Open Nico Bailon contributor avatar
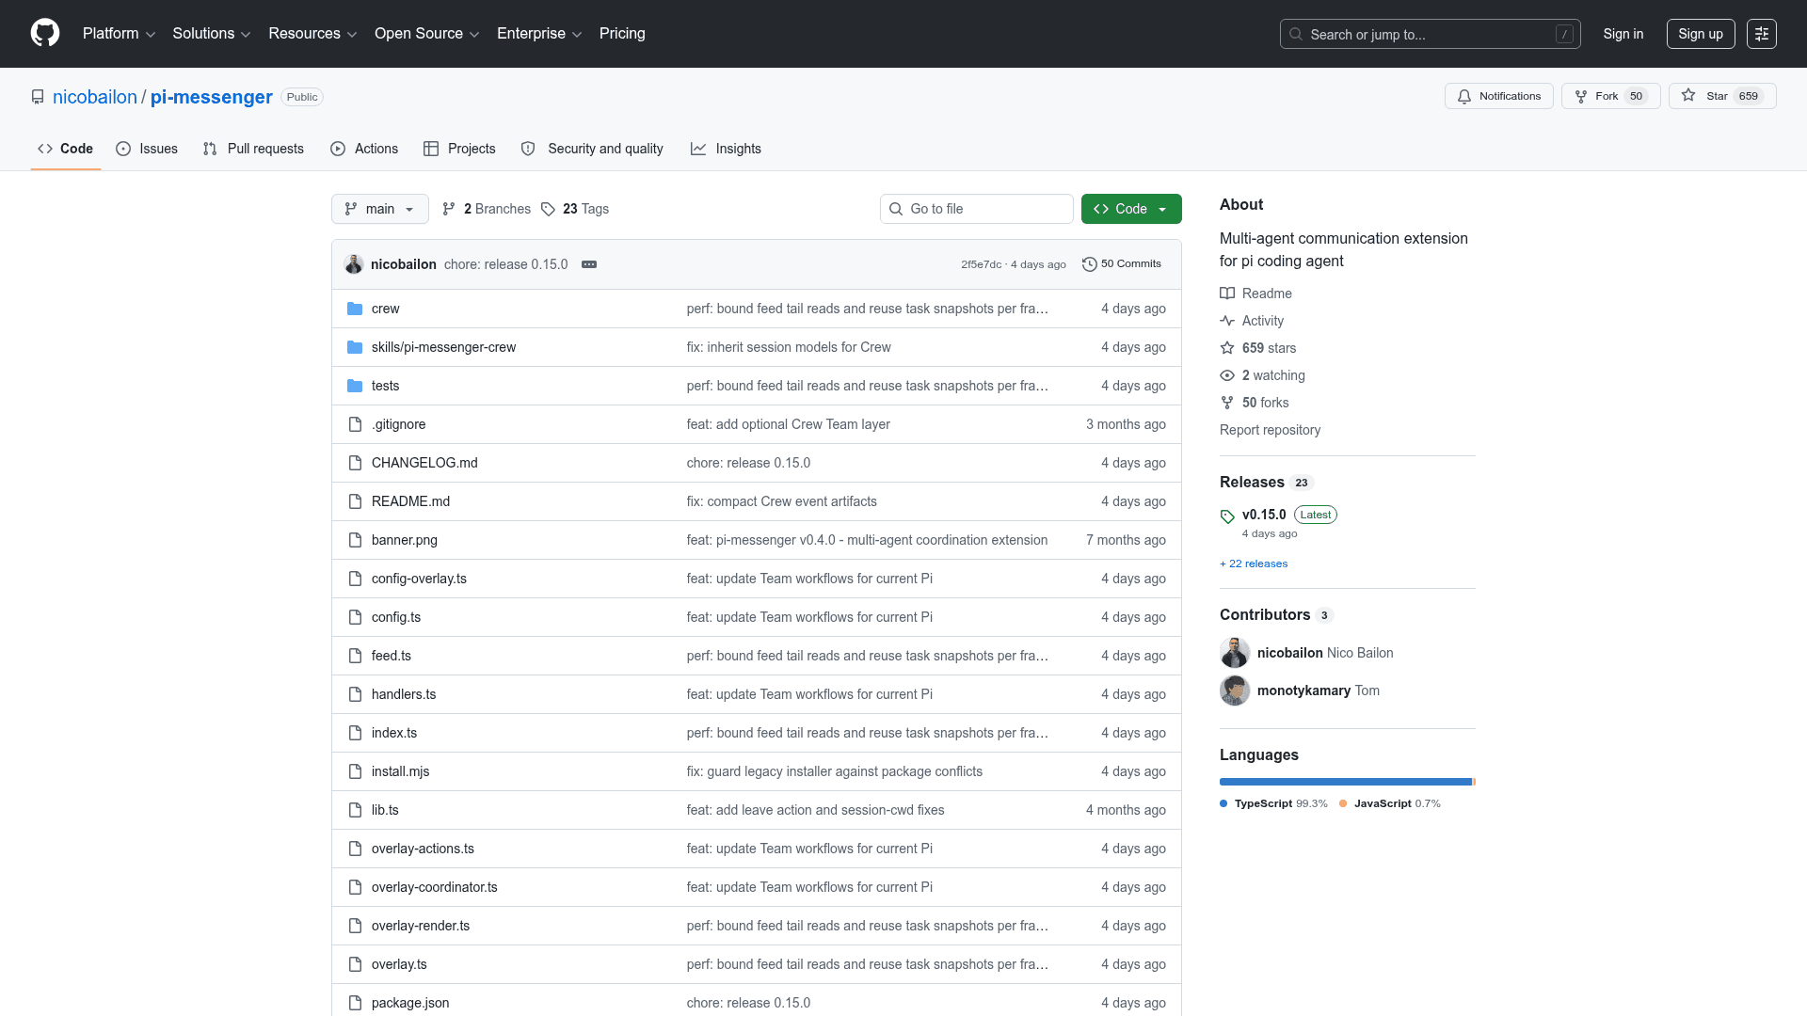The image size is (1807, 1016). click(1235, 653)
